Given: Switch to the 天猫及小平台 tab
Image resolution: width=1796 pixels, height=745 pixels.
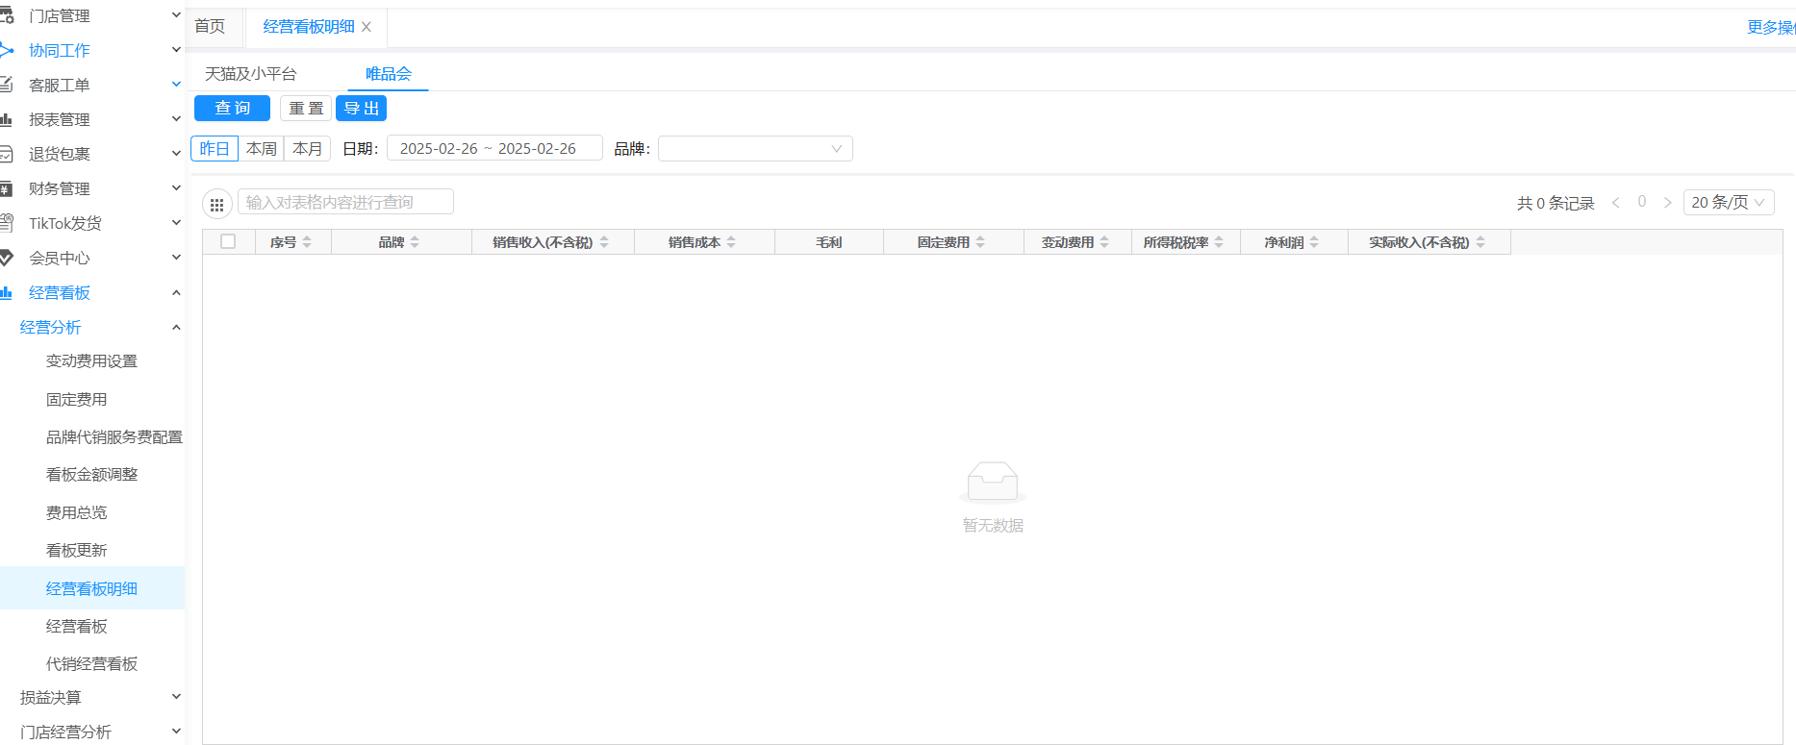Looking at the screenshot, I should point(251,74).
